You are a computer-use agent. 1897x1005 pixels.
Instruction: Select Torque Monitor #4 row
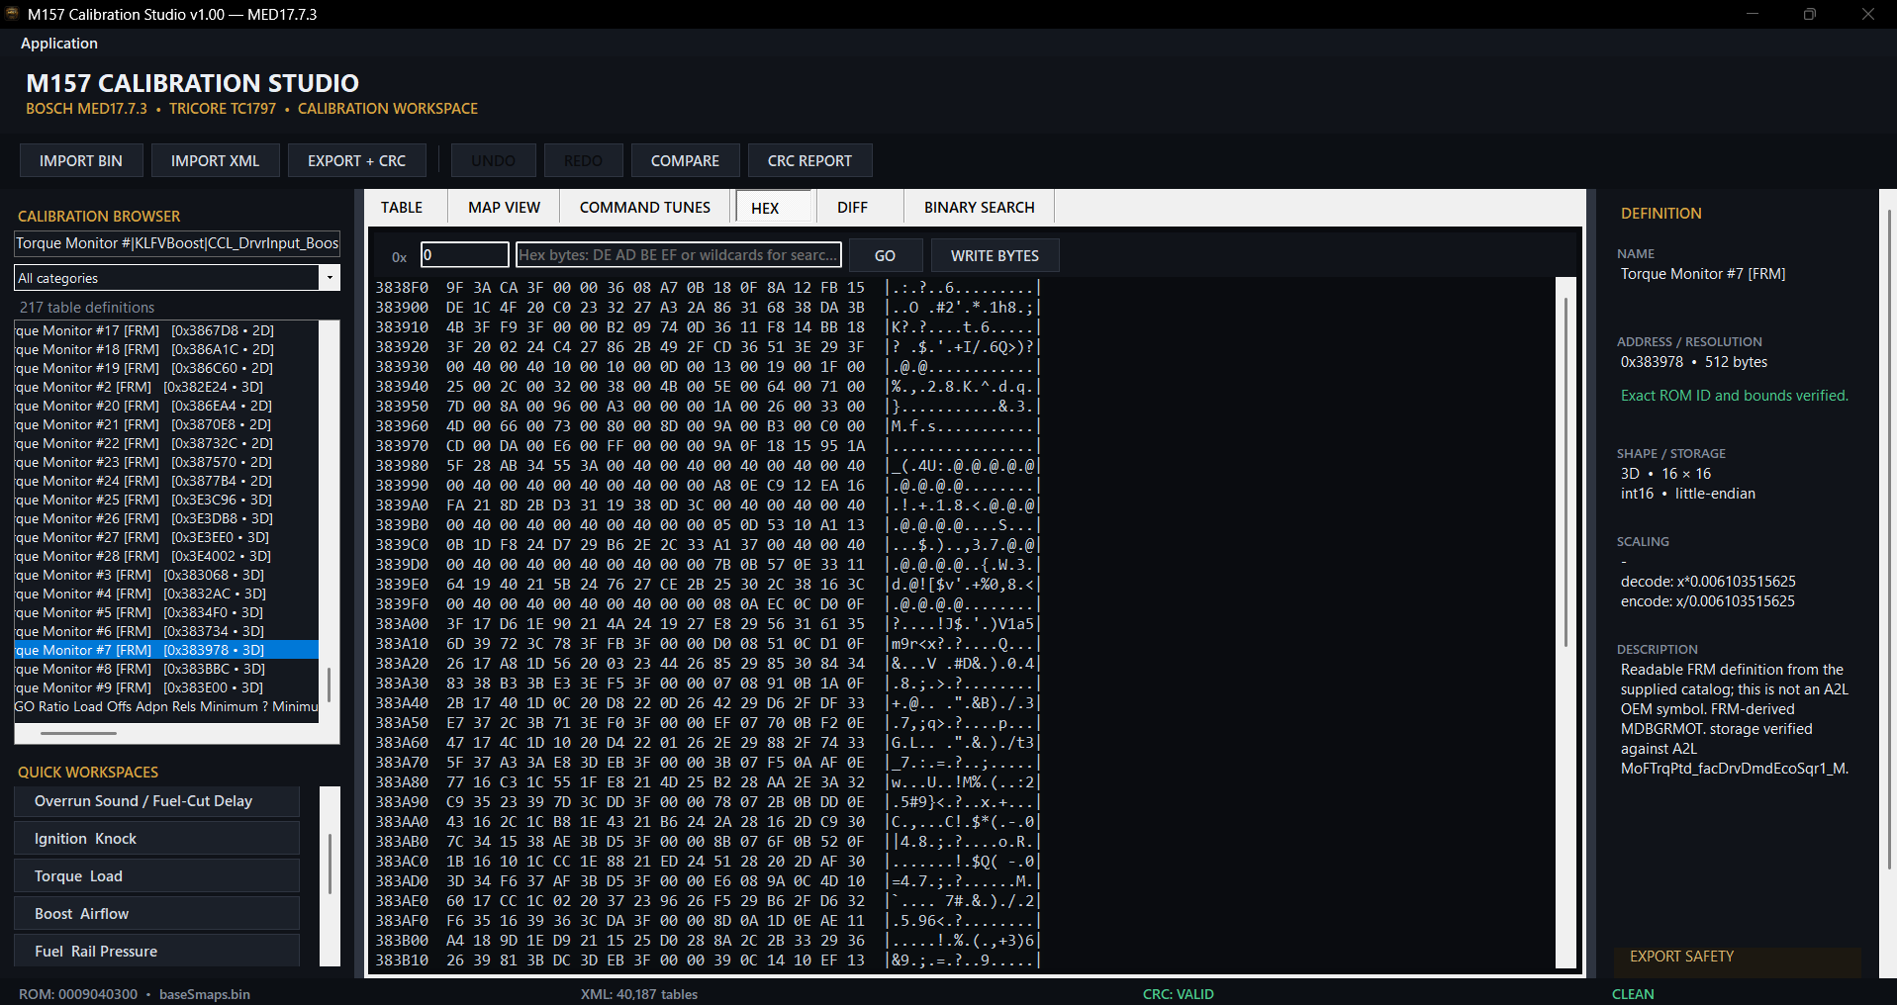tap(166, 594)
